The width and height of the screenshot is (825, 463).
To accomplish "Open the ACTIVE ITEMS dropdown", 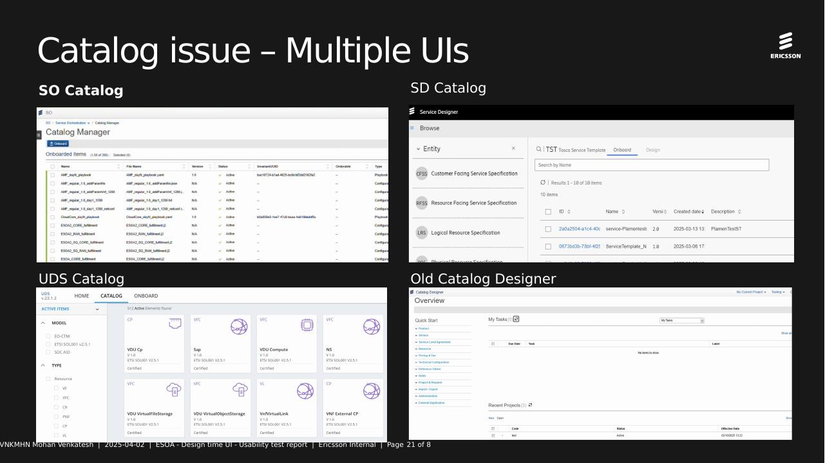I will point(97,309).
